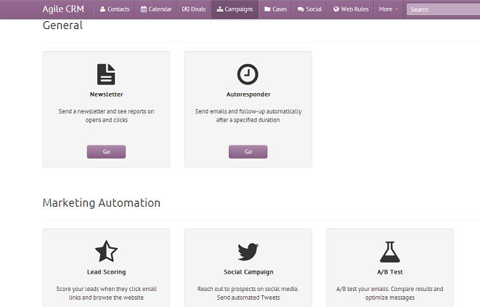
Task: Click inside the Search field
Action: coord(443,9)
